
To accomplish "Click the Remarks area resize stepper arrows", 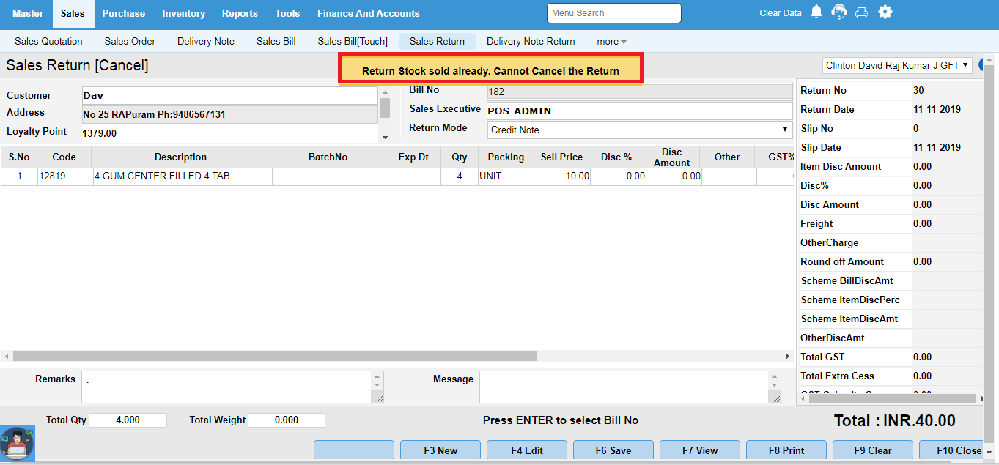I will (377, 380).
